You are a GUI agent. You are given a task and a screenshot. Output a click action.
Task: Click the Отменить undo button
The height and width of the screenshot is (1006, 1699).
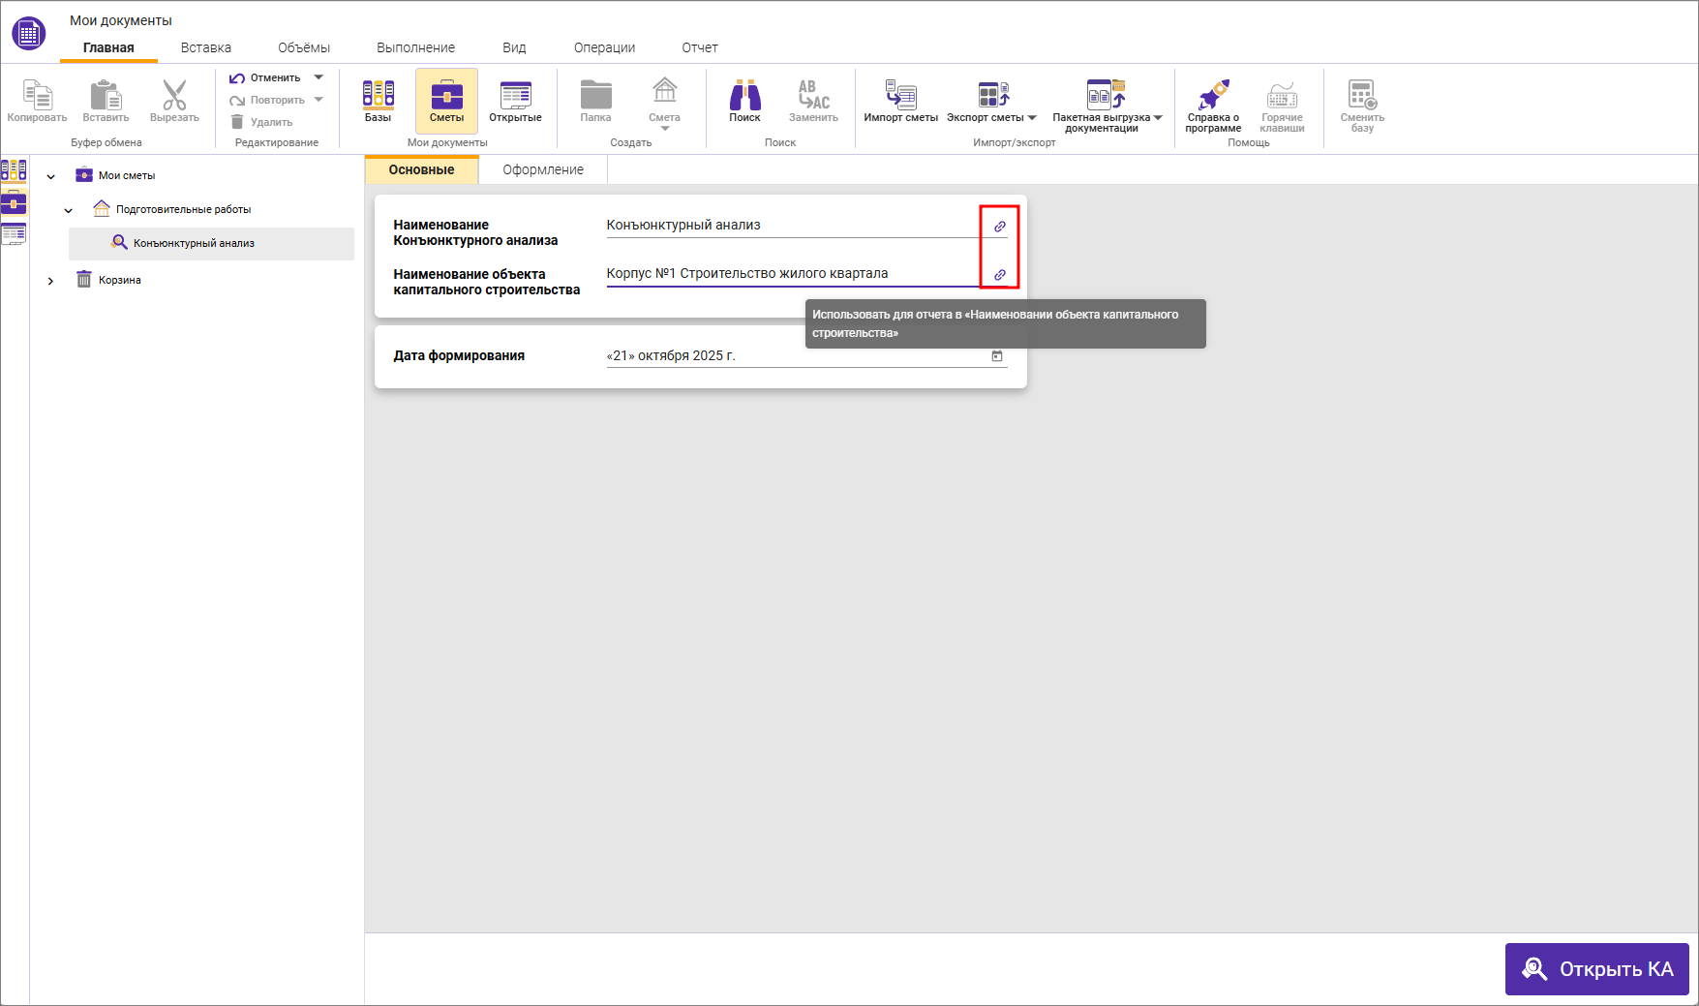click(265, 77)
